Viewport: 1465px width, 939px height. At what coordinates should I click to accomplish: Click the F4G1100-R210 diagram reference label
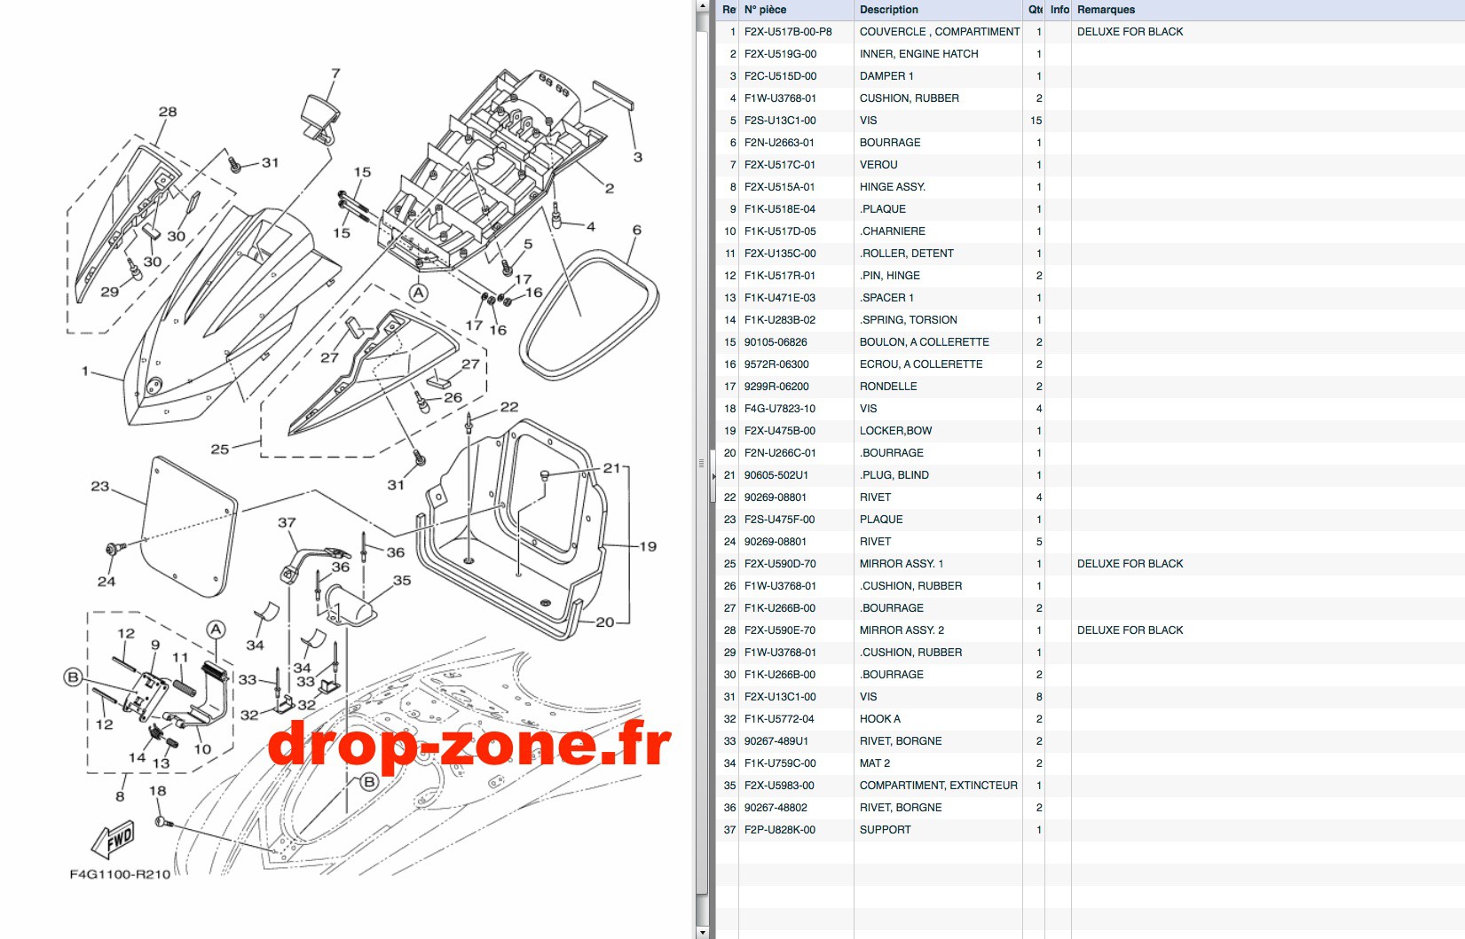click(120, 874)
